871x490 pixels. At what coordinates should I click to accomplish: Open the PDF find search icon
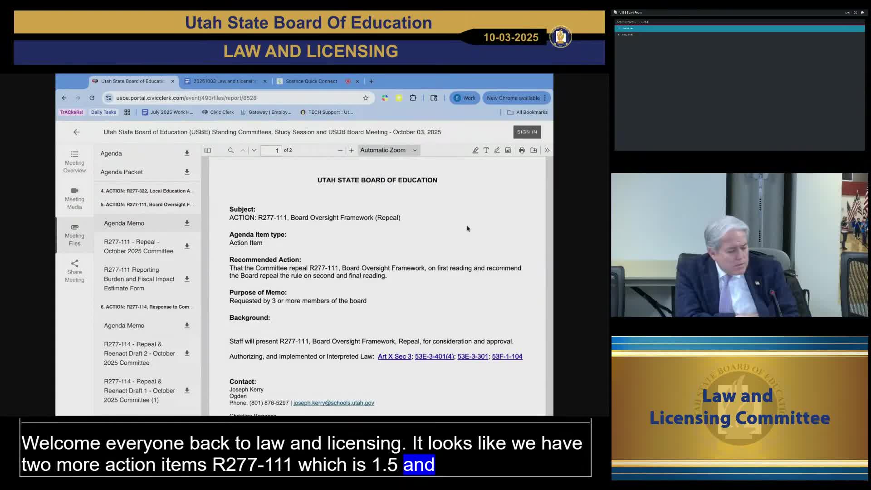(x=230, y=150)
